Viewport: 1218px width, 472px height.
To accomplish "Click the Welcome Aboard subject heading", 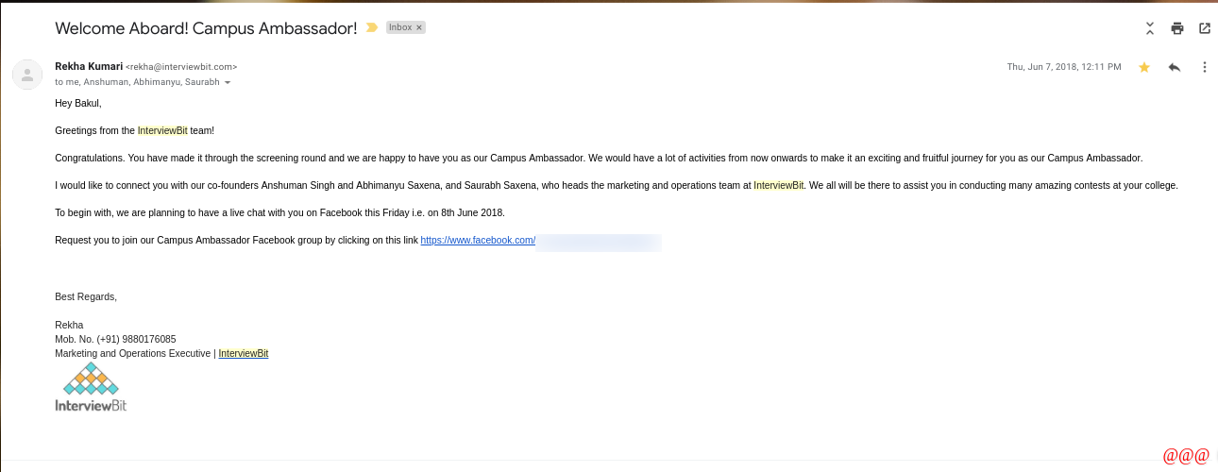I will 206,28.
